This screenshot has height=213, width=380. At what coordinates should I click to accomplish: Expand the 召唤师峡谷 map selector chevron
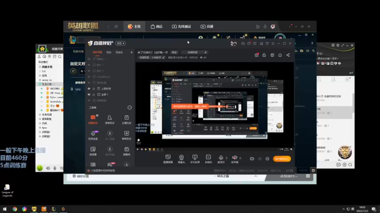tap(256, 176)
